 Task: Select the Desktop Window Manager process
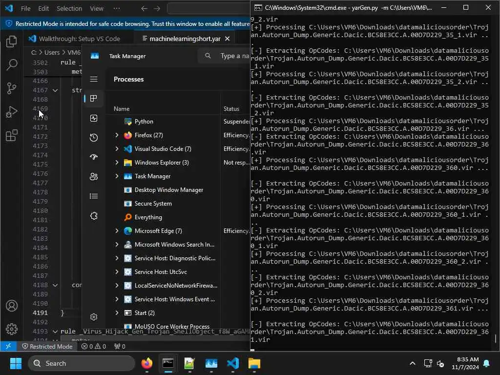(179, 190)
